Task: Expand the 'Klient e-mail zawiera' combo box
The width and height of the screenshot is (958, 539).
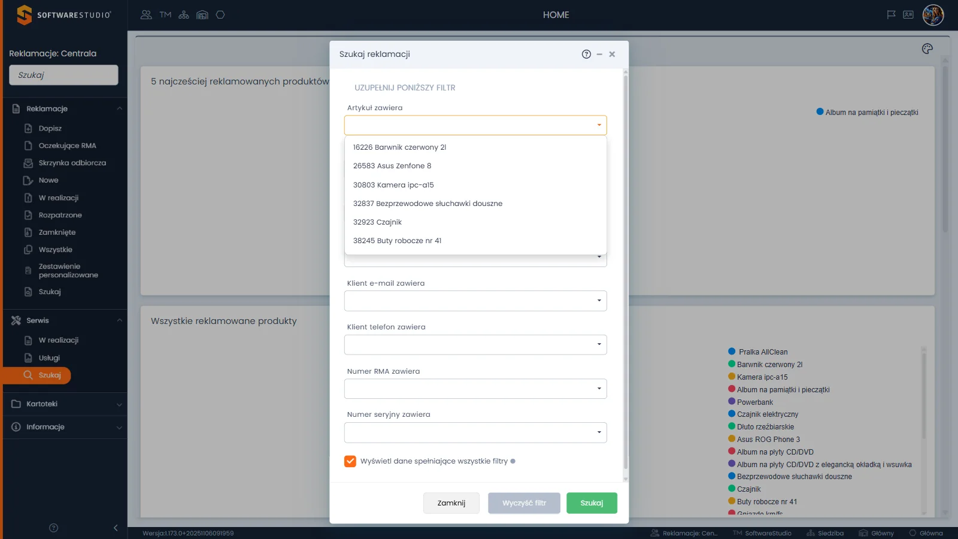Action: pos(475,301)
